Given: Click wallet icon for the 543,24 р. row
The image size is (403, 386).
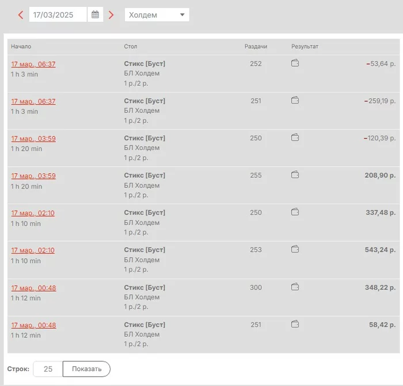Looking at the screenshot, I should [295, 250].
